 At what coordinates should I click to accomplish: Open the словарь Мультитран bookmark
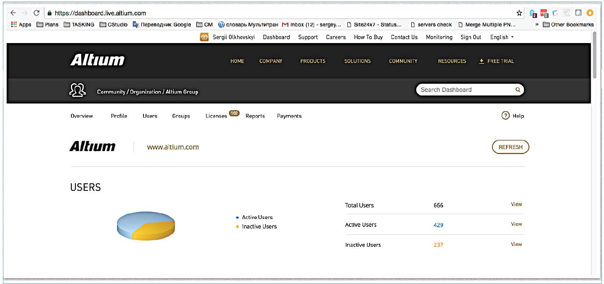(x=248, y=24)
